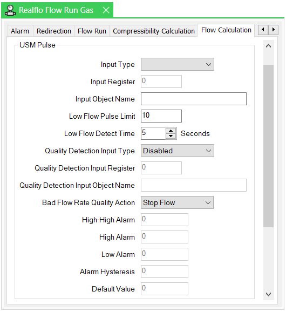Open the Redirection tab
The height and width of the screenshot is (312, 286).
[54, 31]
